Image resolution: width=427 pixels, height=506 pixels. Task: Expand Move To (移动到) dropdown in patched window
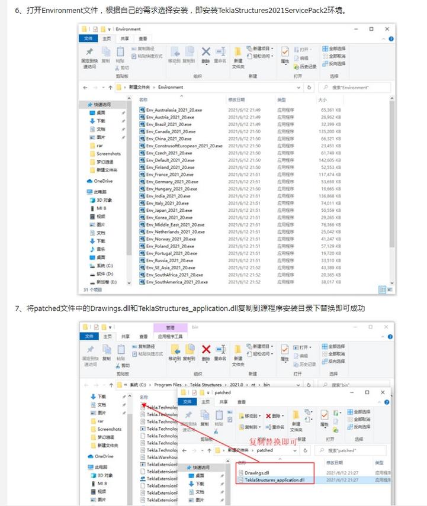point(250,416)
